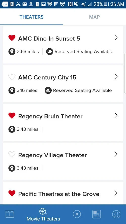Tap location pin next to 2.63 miles
The width and height of the screenshot is (126, 224).
(x=12, y=52)
